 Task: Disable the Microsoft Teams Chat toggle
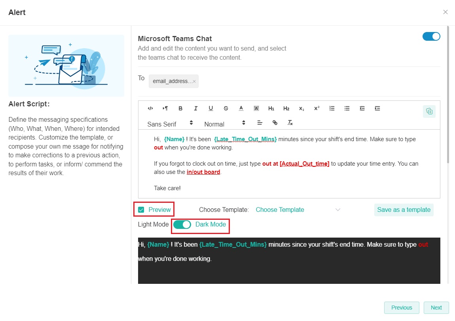tap(431, 36)
